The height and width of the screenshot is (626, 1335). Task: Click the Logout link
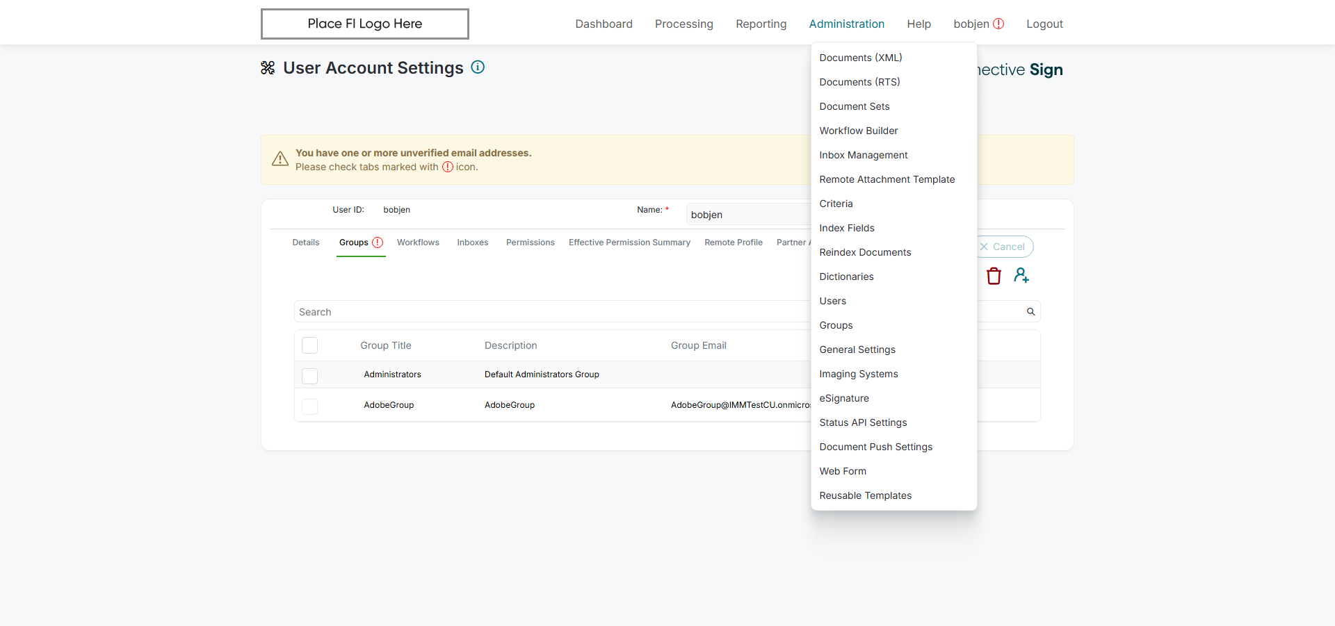(1044, 24)
